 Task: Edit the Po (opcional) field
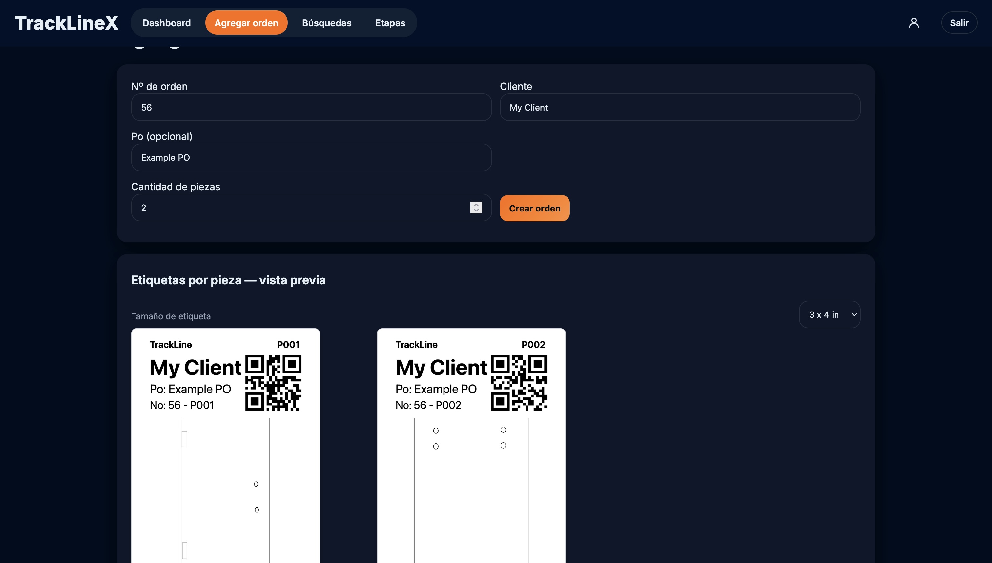coord(311,157)
